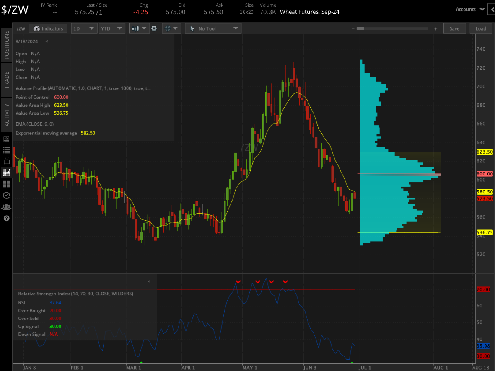The height and width of the screenshot is (371, 495).
Task: Click the small chart icon above the list icon
Action: tap(6, 139)
